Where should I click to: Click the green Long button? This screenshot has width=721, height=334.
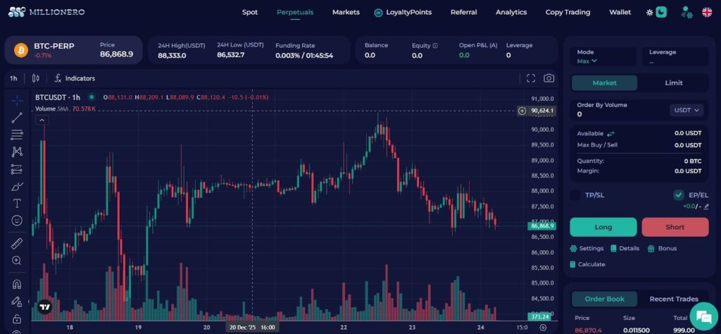point(603,227)
